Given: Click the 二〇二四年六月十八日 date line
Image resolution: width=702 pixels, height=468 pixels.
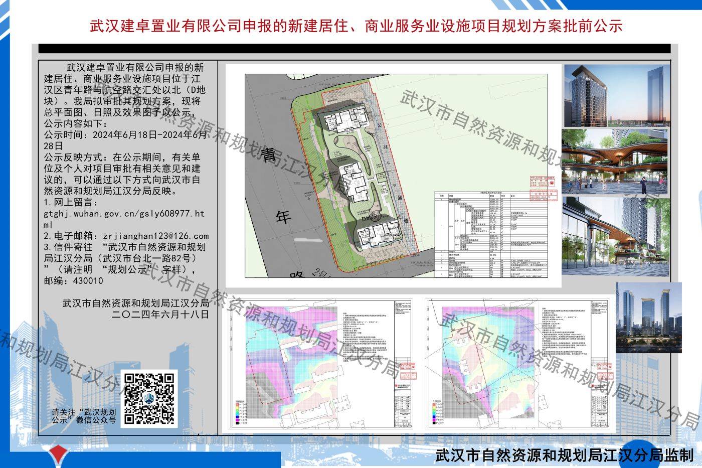Looking at the screenshot, I should tap(160, 315).
